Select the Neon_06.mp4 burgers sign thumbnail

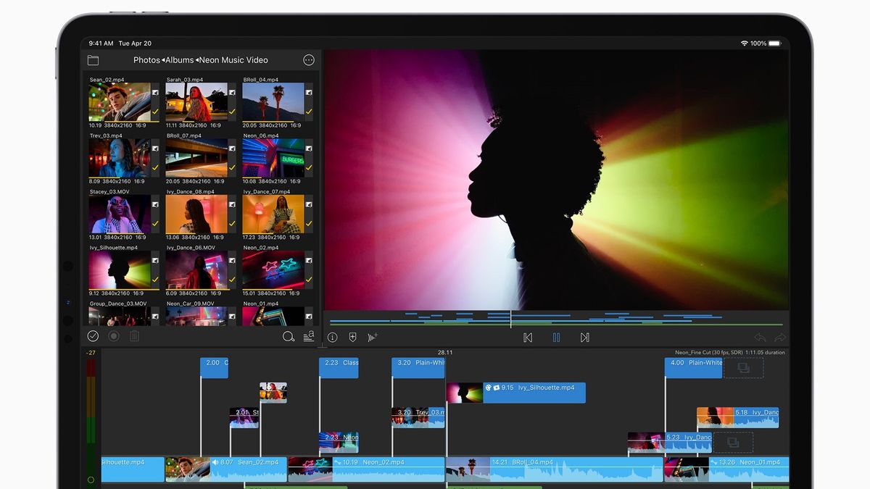(273, 158)
